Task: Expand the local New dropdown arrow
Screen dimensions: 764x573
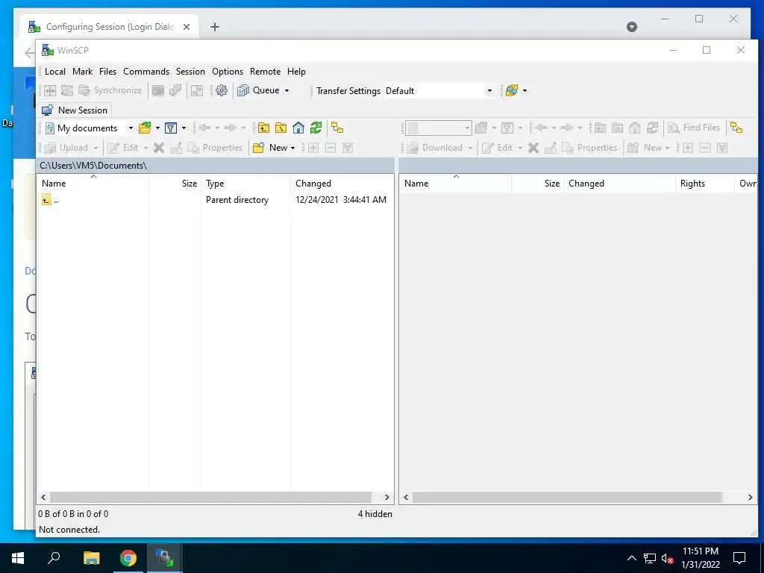Action: [292, 148]
